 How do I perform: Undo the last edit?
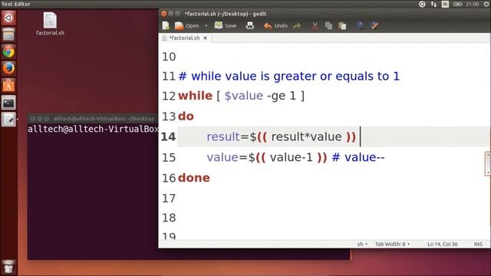tap(275, 25)
